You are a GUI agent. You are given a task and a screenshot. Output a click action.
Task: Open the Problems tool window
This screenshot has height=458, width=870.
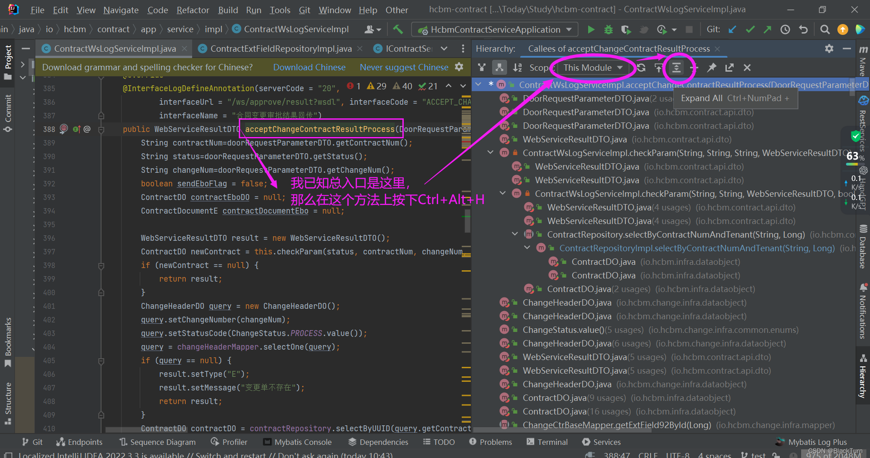[490, 442]
